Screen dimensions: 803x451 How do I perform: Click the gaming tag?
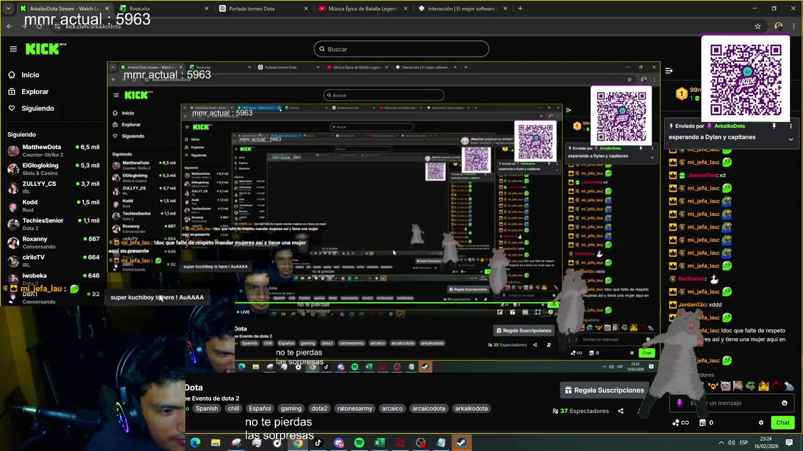(291, 408)
